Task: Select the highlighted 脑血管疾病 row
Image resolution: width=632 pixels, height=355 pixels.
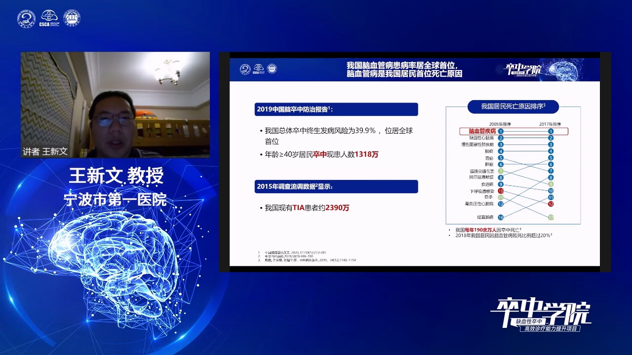Action: (x=513, y=132)
